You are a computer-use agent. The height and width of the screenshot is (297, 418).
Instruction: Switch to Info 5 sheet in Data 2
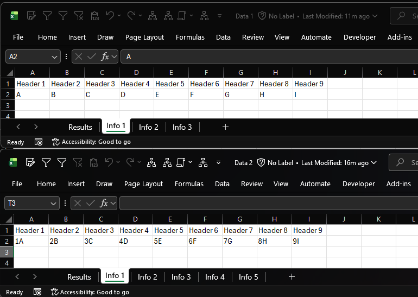pos(248,277)
